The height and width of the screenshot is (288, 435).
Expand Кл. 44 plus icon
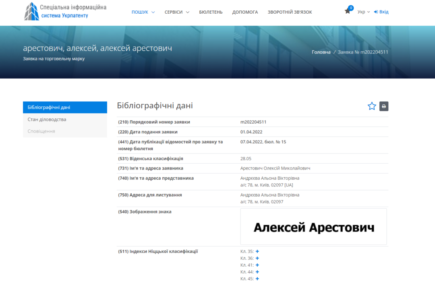click(257, 272)
